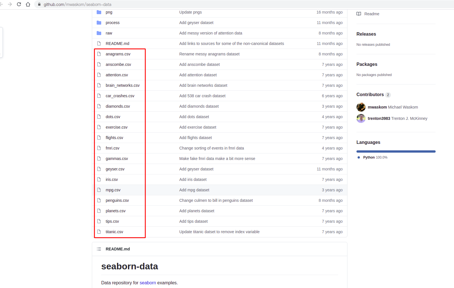Open commit 'Add messy version of attention data'

[211, 33]
